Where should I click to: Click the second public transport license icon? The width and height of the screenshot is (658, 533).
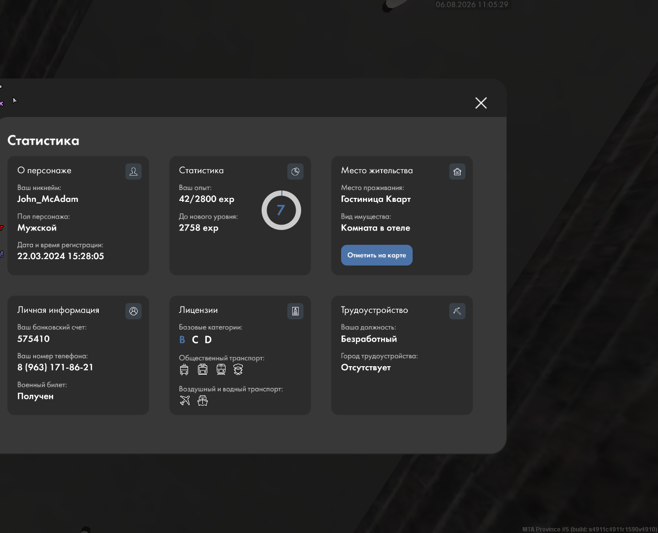202,370
